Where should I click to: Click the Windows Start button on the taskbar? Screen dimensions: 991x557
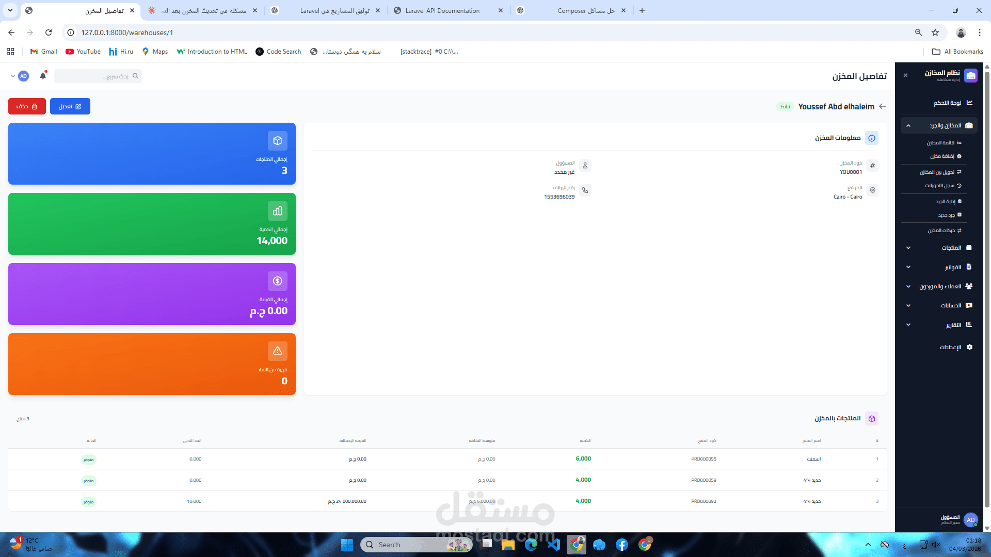[x=347, y=545]
